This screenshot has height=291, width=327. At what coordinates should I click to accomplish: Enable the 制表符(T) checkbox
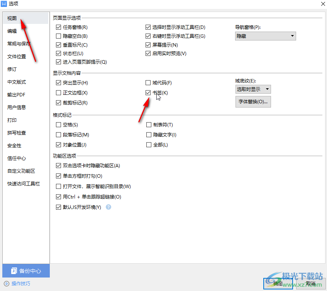(149, 125)
